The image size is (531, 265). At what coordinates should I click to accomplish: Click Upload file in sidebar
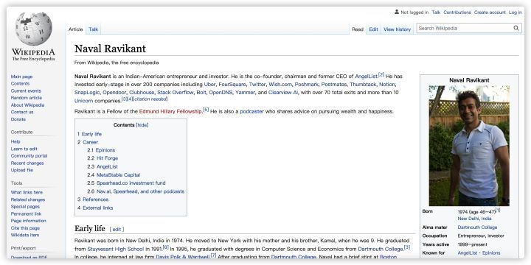[22, 170]
